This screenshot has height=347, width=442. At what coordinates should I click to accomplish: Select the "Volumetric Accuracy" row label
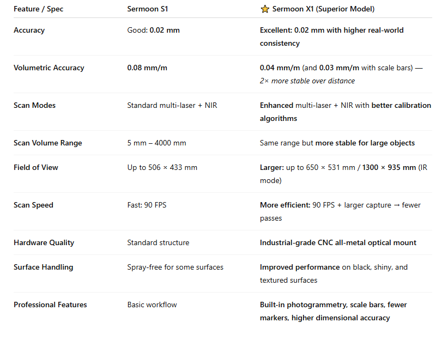point(49,68)
